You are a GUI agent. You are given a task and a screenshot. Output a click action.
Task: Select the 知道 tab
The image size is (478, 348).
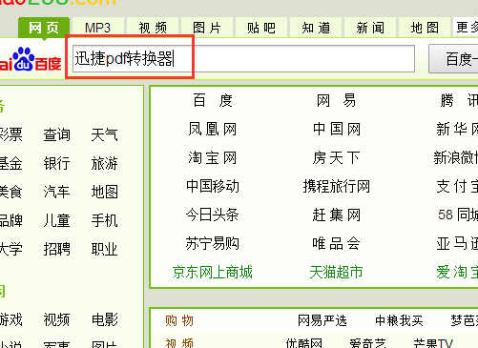(x=316, y=28)
